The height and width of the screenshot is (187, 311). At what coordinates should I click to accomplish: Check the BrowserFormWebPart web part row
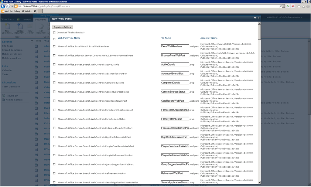(x=54, y=56)
